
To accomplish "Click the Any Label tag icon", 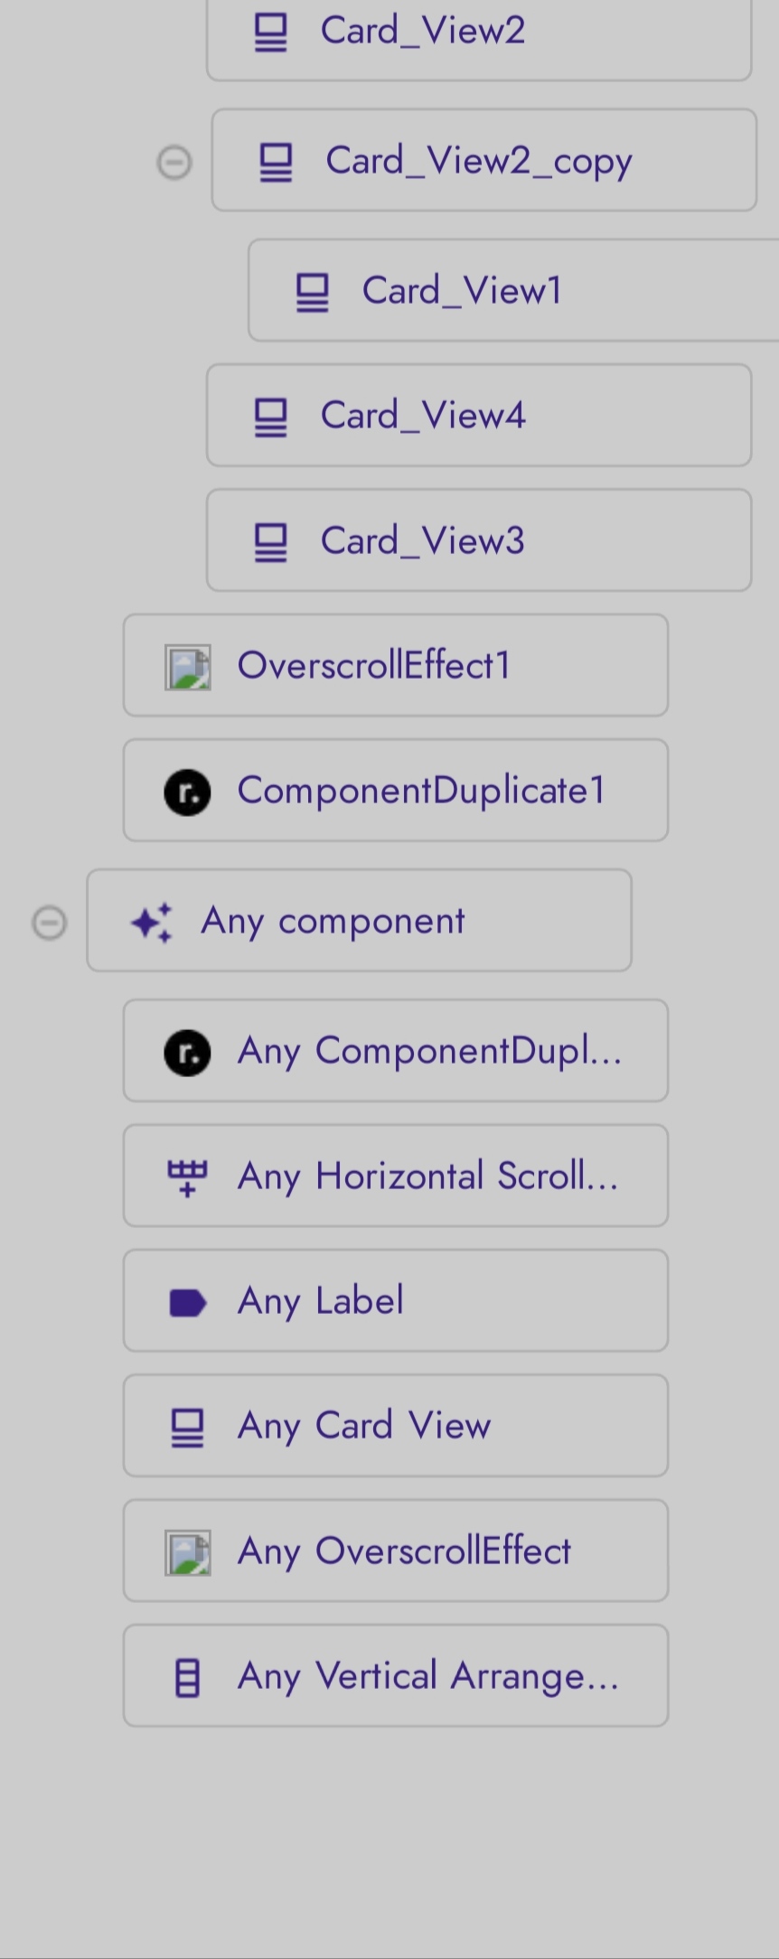I will point(188,1302).
